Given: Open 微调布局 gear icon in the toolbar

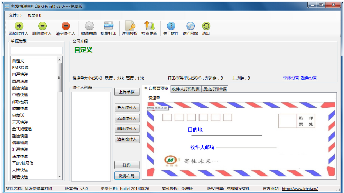Looking at the screenshot, I should pos(89,26).
